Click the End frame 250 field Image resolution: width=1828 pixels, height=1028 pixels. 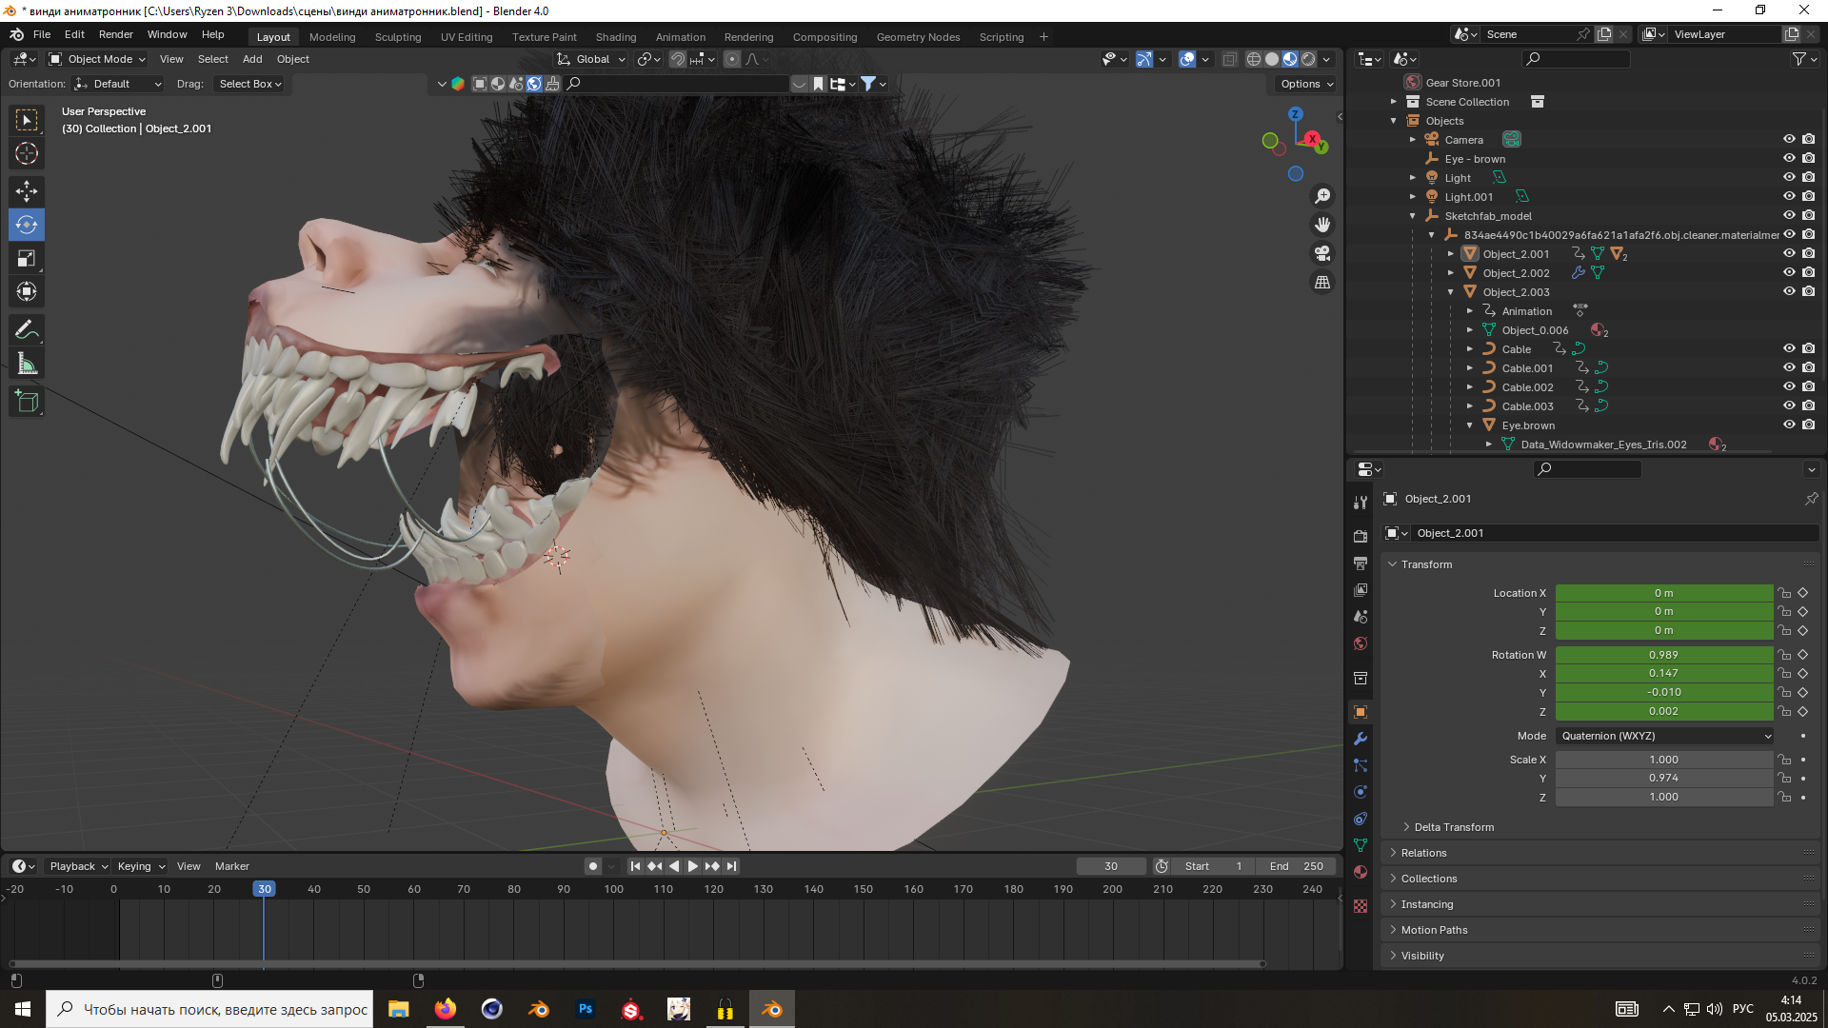coord(1296,866)
